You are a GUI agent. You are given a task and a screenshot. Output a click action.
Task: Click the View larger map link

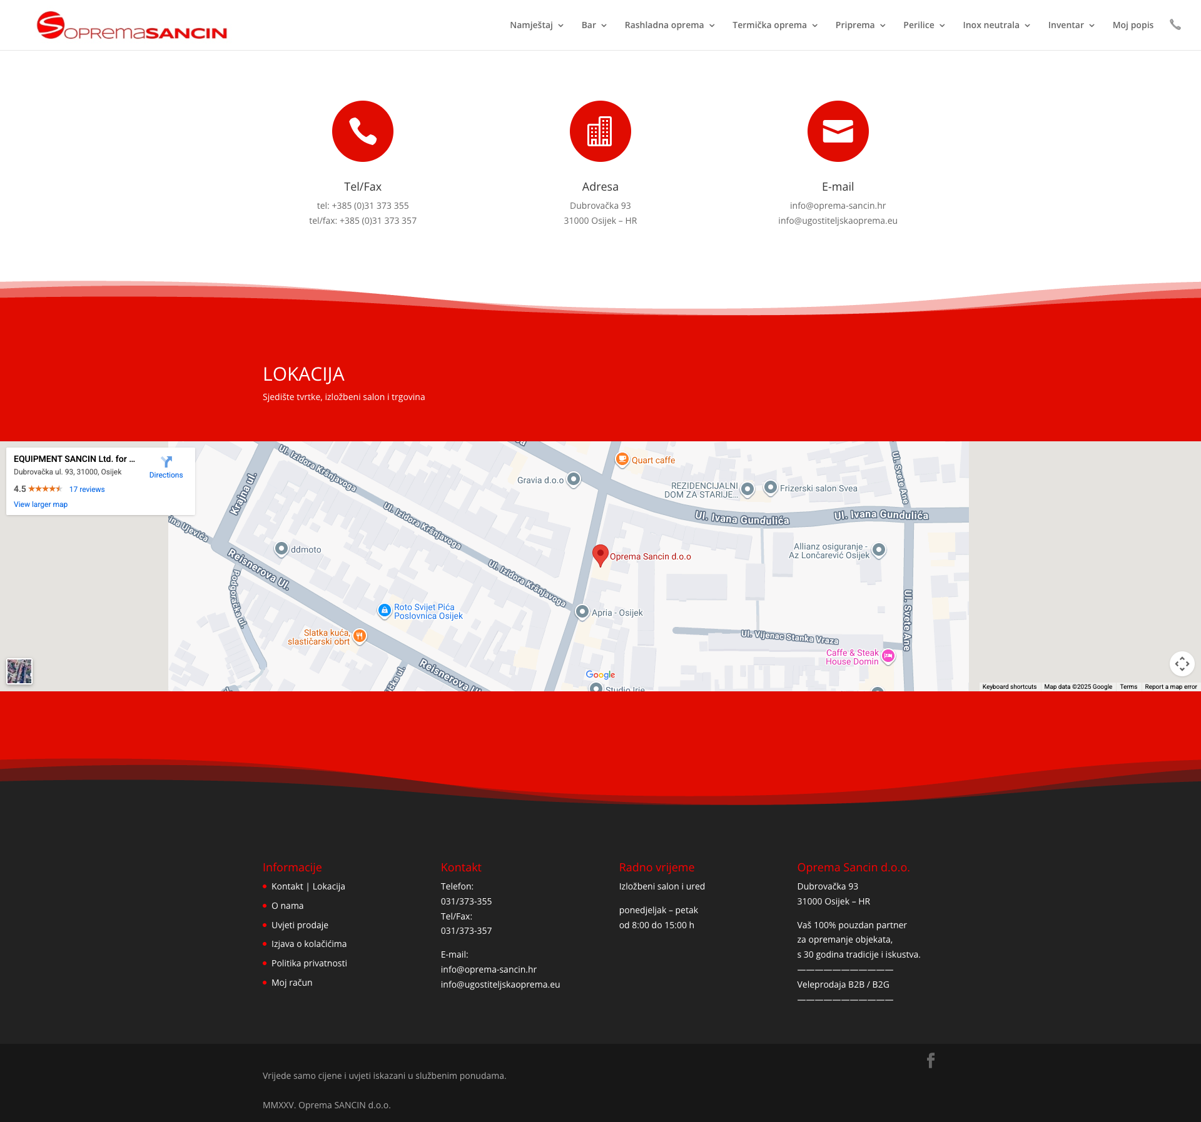pos(41,504)
